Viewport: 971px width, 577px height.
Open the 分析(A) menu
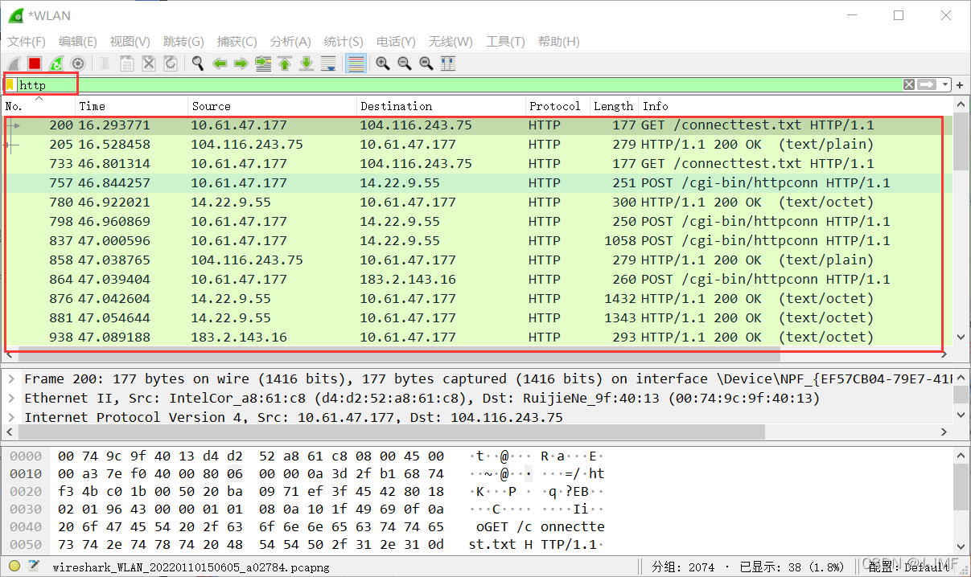tap(290, 42)
